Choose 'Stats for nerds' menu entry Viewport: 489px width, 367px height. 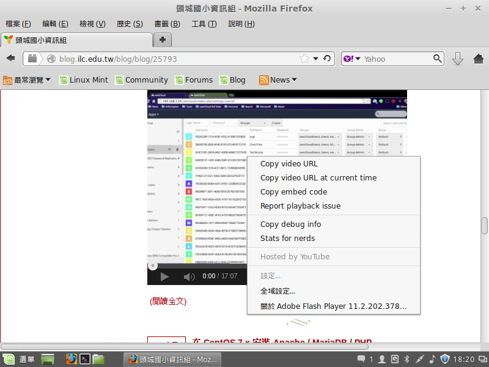click(x=288, y=238)
